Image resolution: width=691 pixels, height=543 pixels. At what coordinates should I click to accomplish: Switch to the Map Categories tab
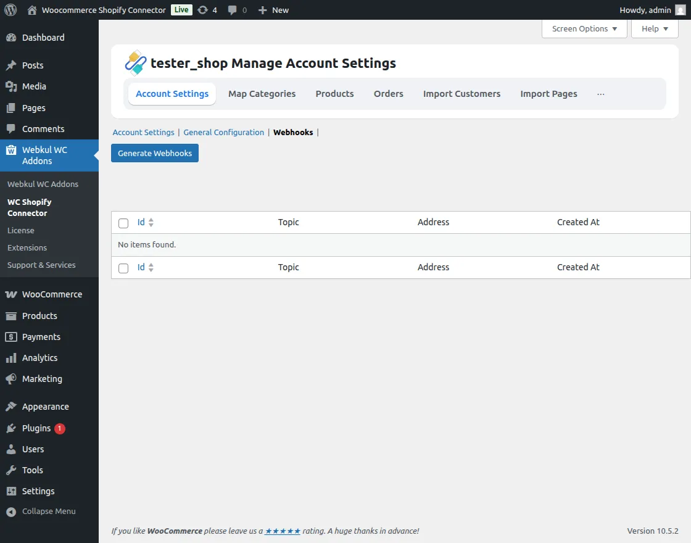(262, 93)
